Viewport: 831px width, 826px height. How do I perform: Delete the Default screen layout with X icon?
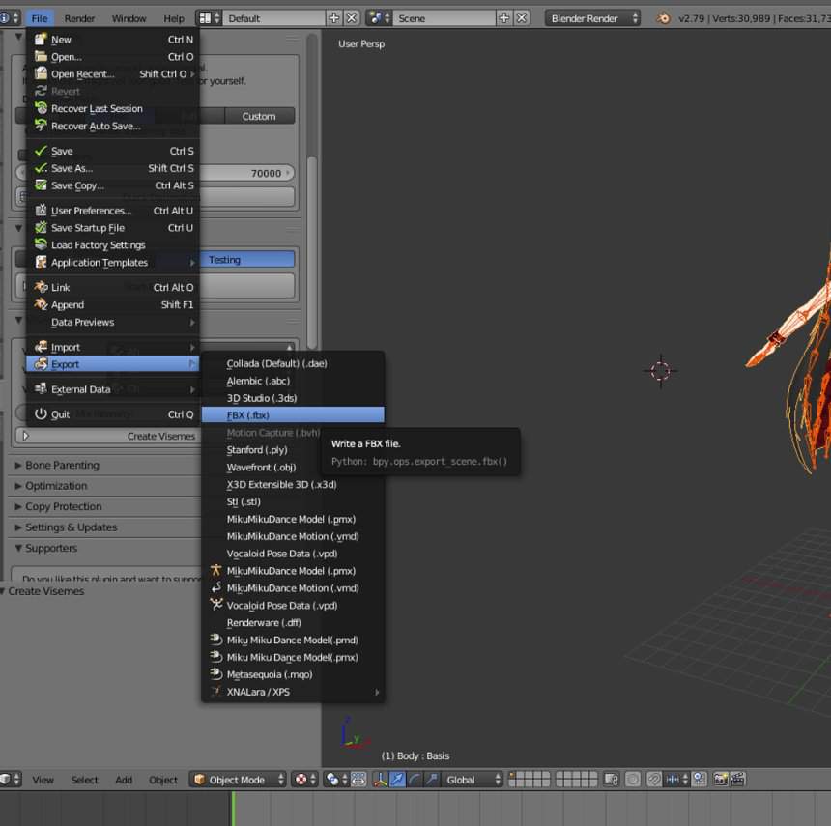click(351, 18)
